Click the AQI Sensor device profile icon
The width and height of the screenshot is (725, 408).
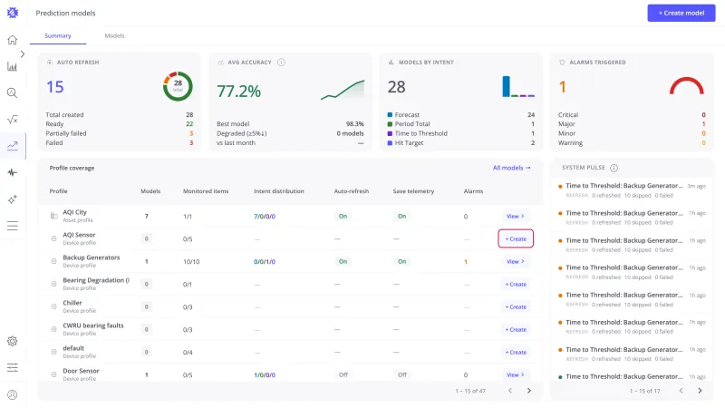53,238
